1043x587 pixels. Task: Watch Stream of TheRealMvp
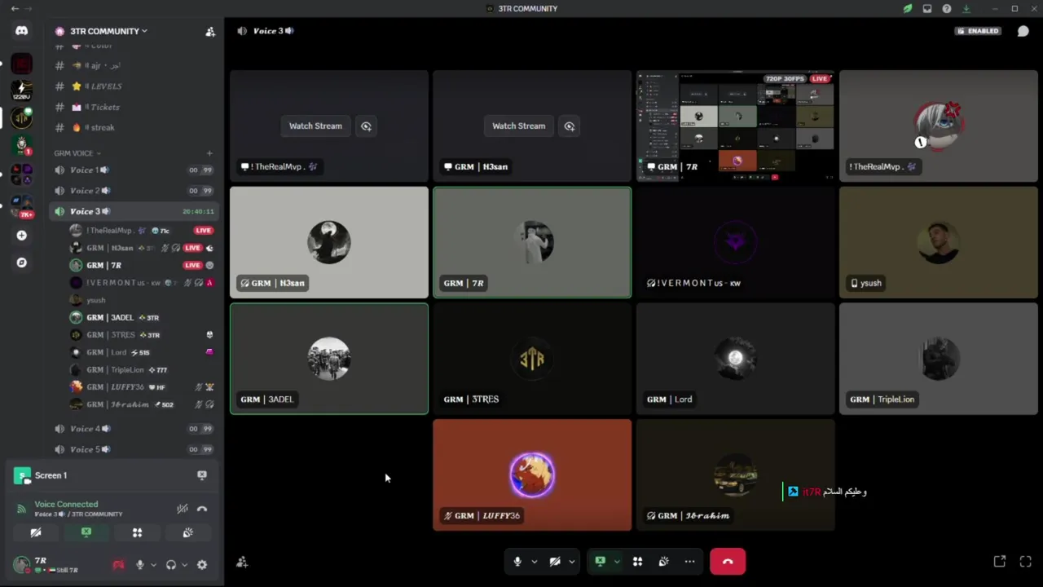tap(315, 126)
